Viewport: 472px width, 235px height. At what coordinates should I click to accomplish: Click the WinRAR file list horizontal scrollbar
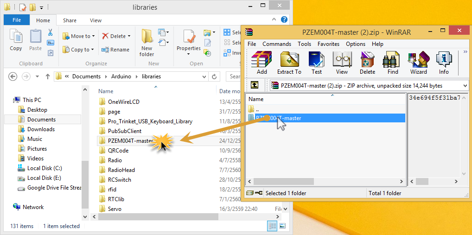(x=284, y=181)
